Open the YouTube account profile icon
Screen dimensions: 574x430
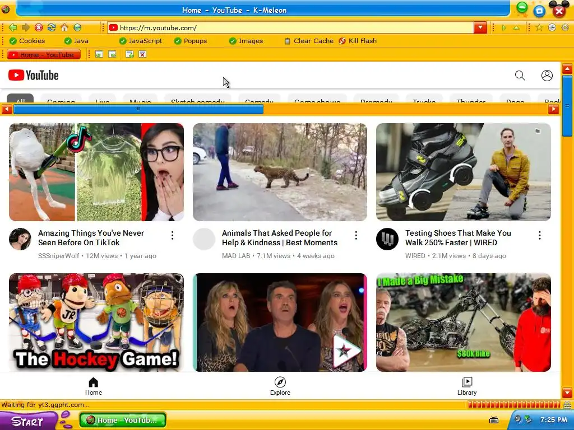tap(547, 76)
